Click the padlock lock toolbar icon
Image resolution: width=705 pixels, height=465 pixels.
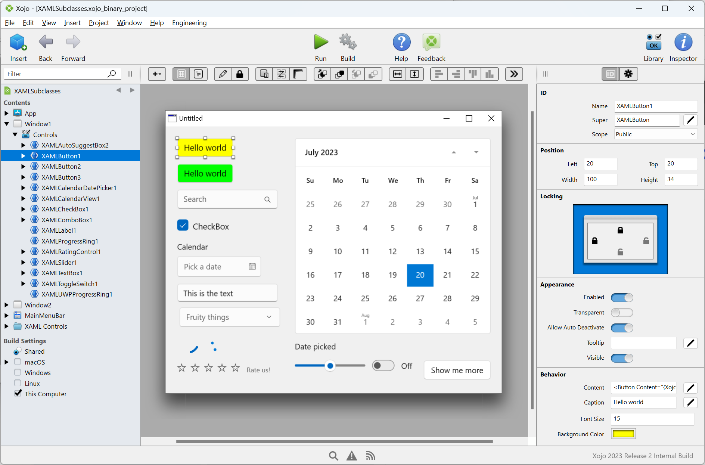click(x=240, y=74)
